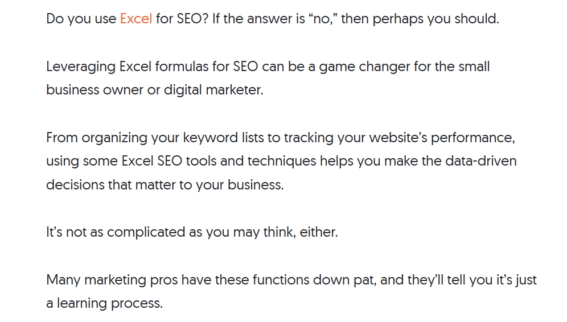
Task: Click the words "business owner"
Action: 94,90
